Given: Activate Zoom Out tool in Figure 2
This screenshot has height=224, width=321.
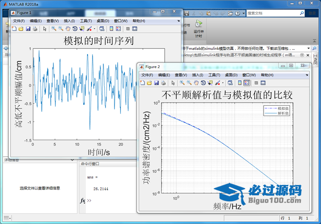Looking at the screenshot, I should point(189,83).
